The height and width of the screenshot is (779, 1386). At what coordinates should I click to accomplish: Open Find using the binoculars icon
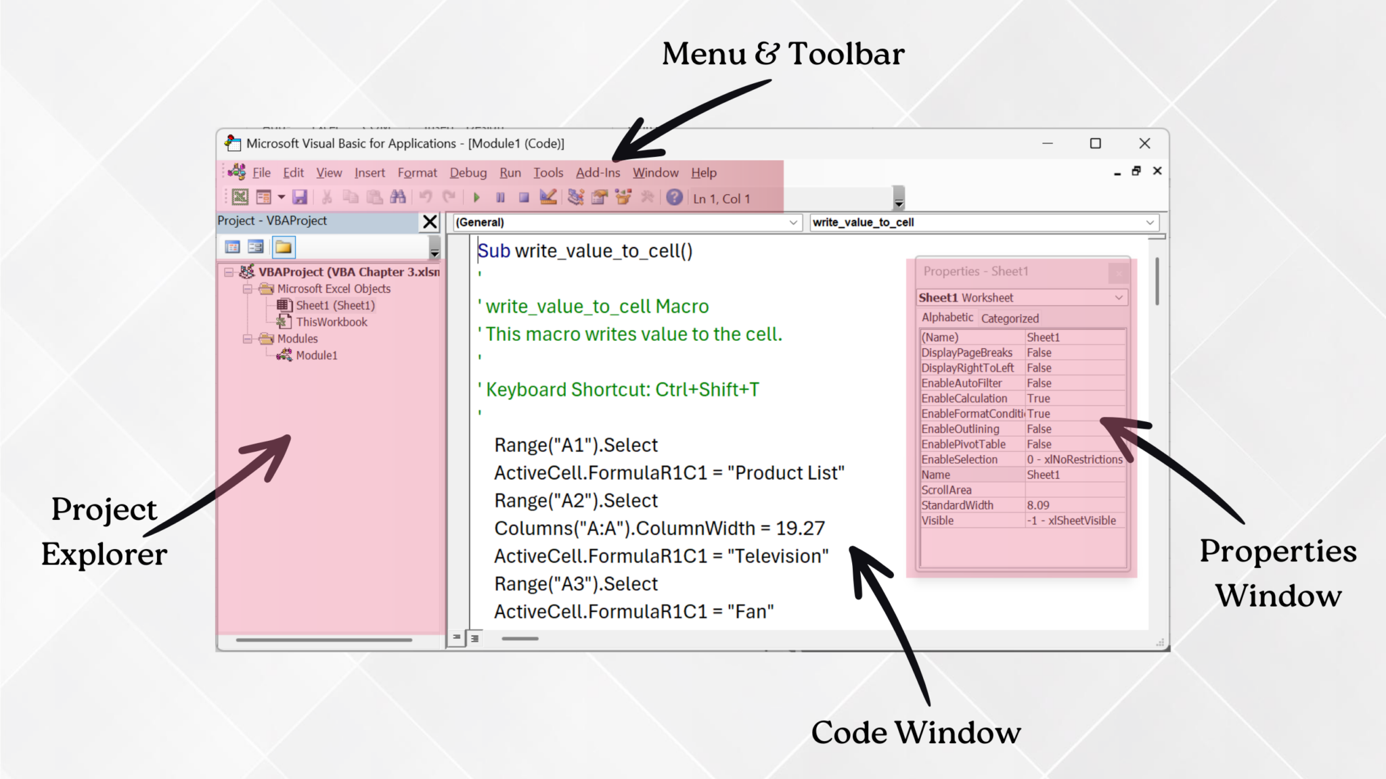(399, 198)
